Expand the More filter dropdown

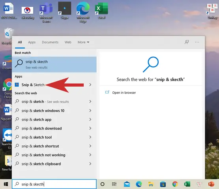(x=83, y=42)
